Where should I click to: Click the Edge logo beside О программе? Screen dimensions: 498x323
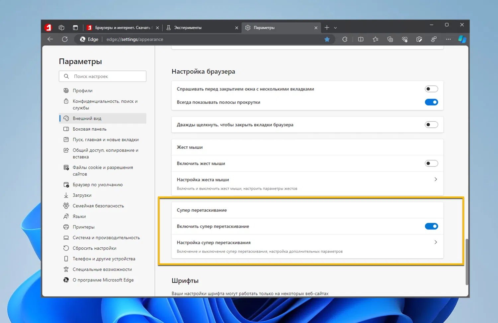click(x=66, y=280)
